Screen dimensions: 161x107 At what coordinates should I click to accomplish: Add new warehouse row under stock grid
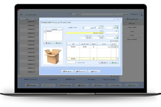click(x=113, y=62)
